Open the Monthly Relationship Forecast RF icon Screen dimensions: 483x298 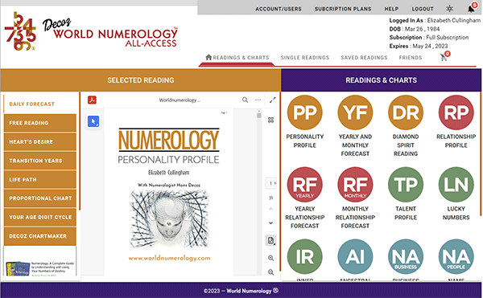click(x=355, y=185)
